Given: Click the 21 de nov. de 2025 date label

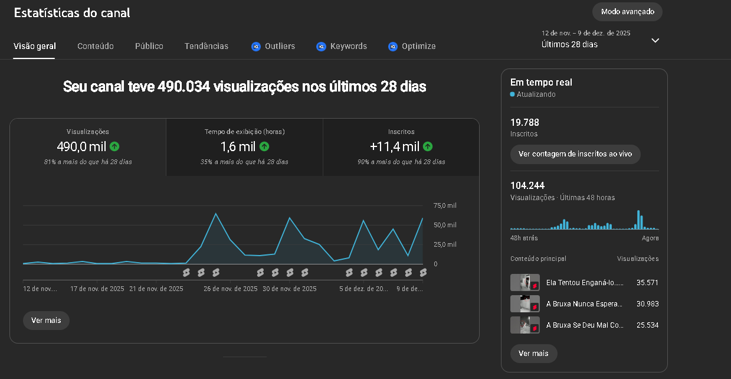Looking at the screenshot, I should [156, 289].
